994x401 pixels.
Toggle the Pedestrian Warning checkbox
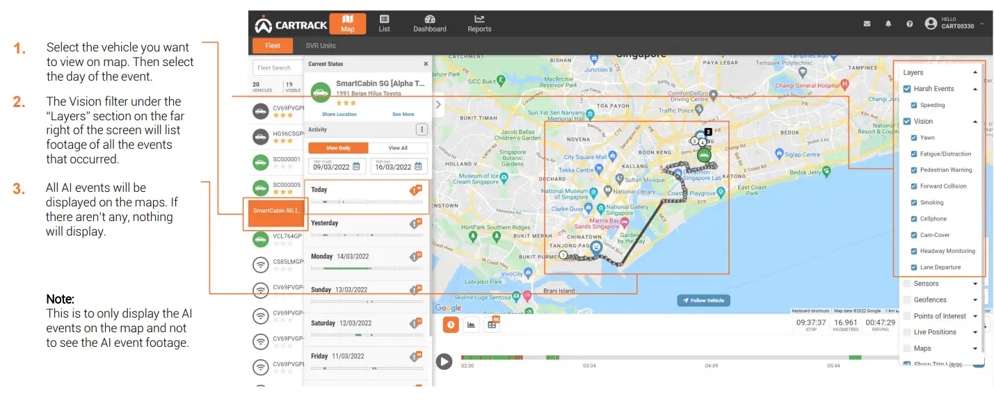click(914, 170)
